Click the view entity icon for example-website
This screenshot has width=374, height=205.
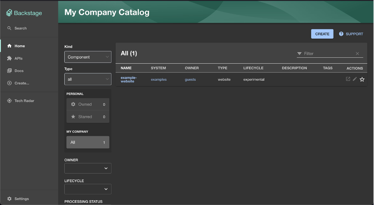click(348, 79)
